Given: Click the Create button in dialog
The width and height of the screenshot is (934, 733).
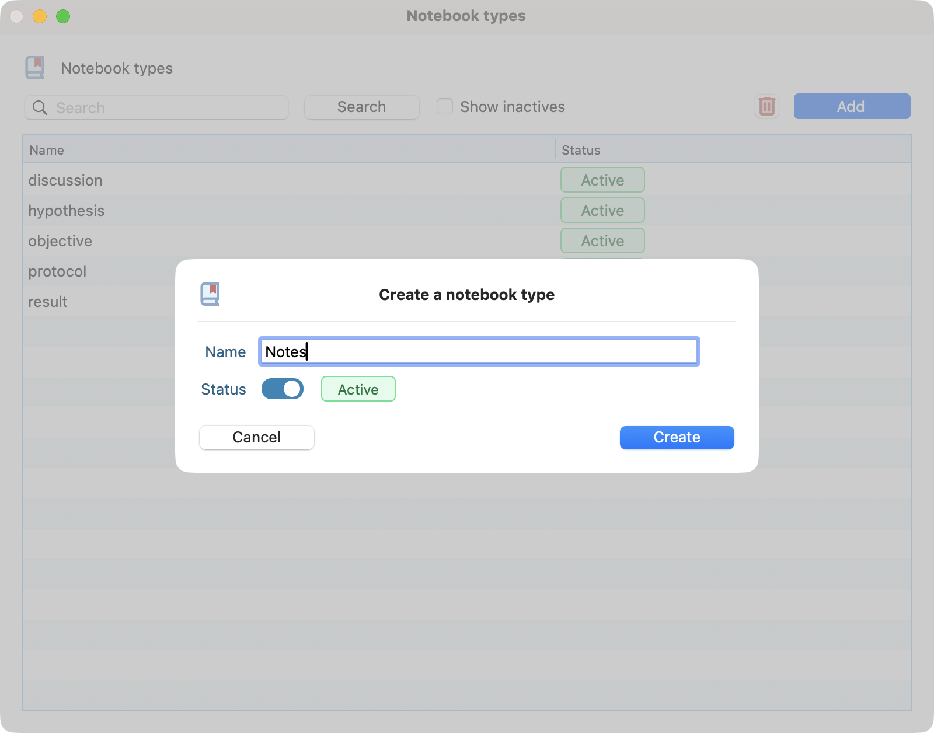Looking at the screenshot, I should [677, 437].
